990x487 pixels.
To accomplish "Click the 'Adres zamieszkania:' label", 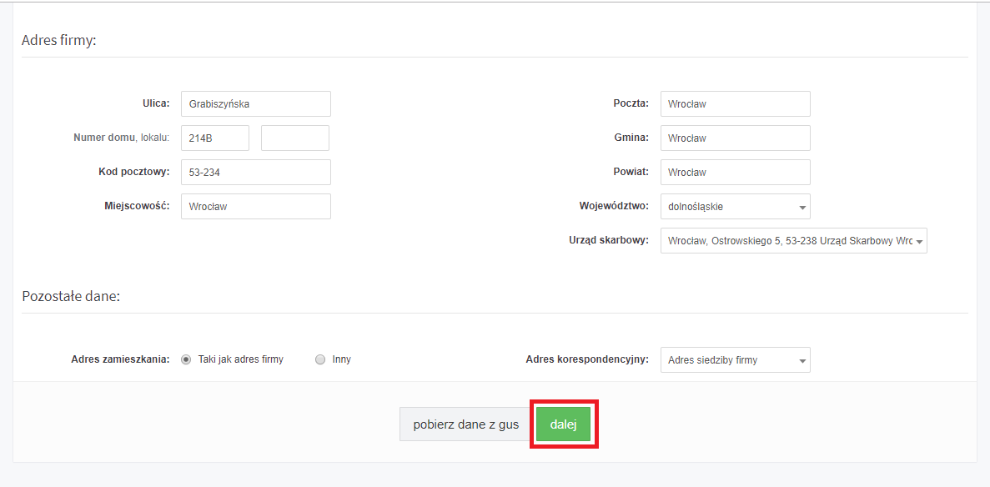I will point(121,359).
